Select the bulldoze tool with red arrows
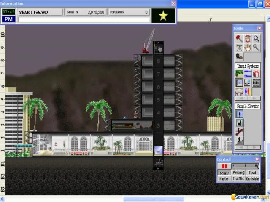The width and height of the screenshot is (270, 202). click(x=248, y=38)
